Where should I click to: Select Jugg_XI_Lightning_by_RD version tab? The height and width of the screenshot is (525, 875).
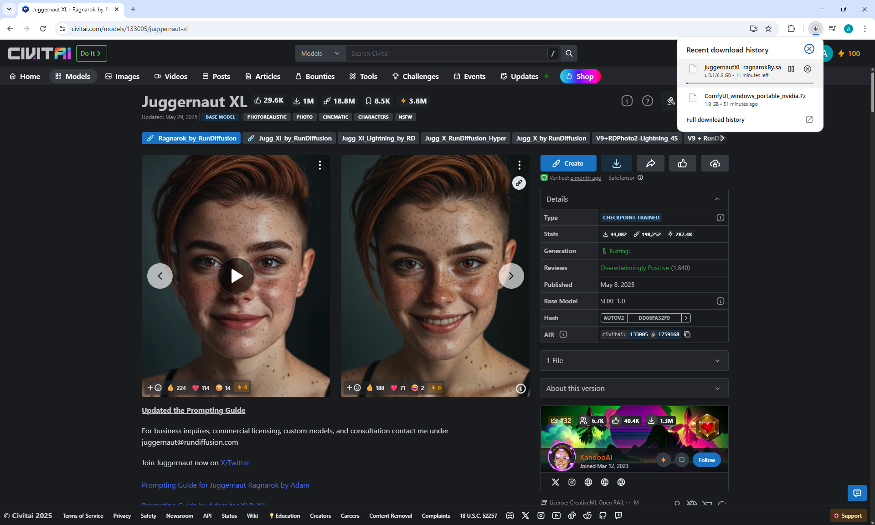[378, 138]
